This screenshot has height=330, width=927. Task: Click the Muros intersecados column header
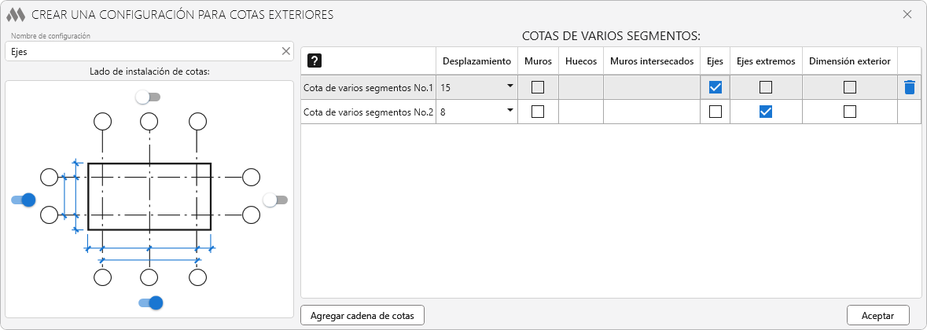point(651,60)
